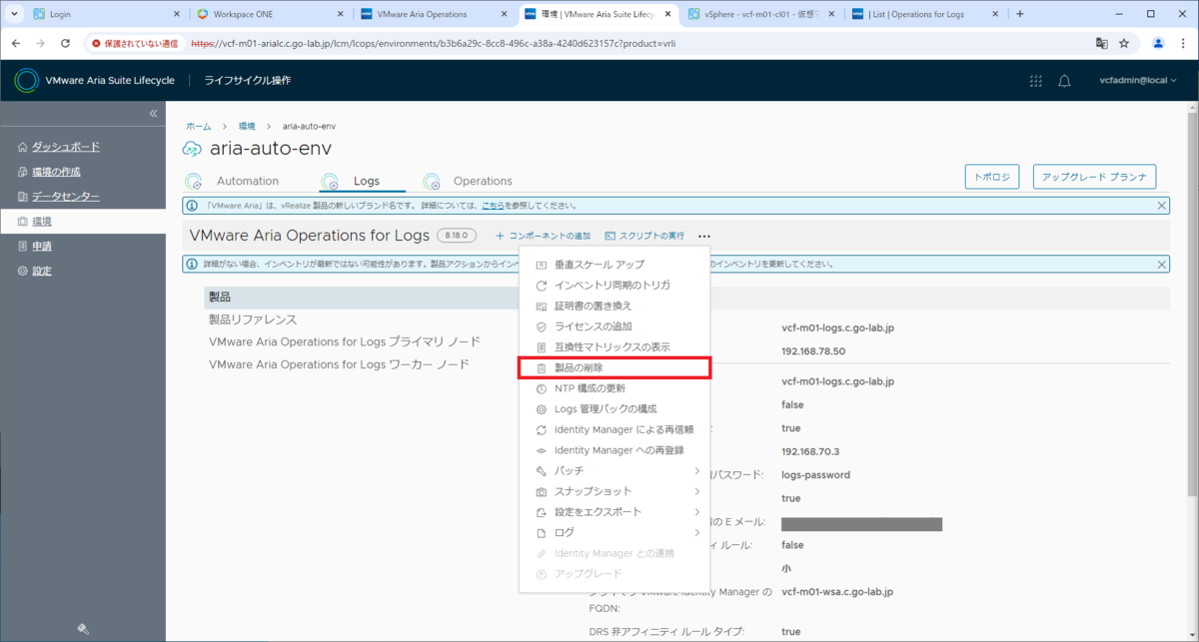Choose Identity Manager への再登録
Screen dimensions: 1199x642
[x=614, y=450]
